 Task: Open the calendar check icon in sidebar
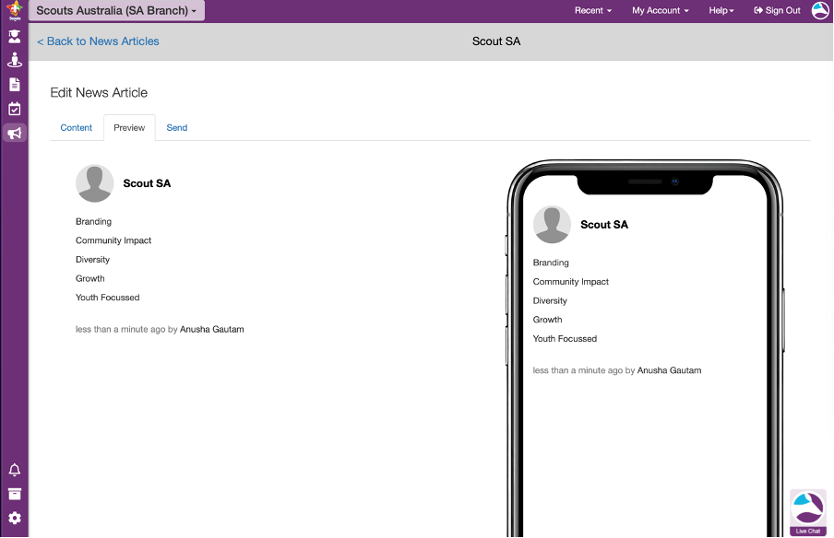[14, 109]
